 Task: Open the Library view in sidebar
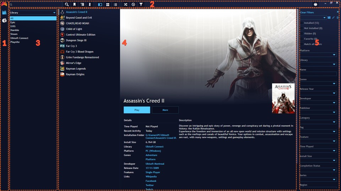coord(4,13)
